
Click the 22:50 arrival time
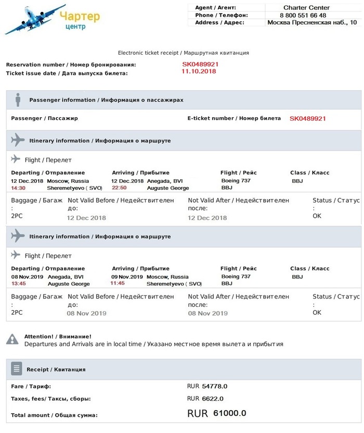click(x=119, y=188)
